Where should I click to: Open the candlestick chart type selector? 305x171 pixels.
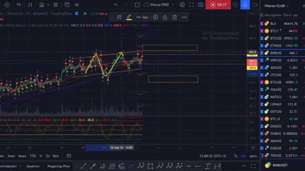(30, 5)
